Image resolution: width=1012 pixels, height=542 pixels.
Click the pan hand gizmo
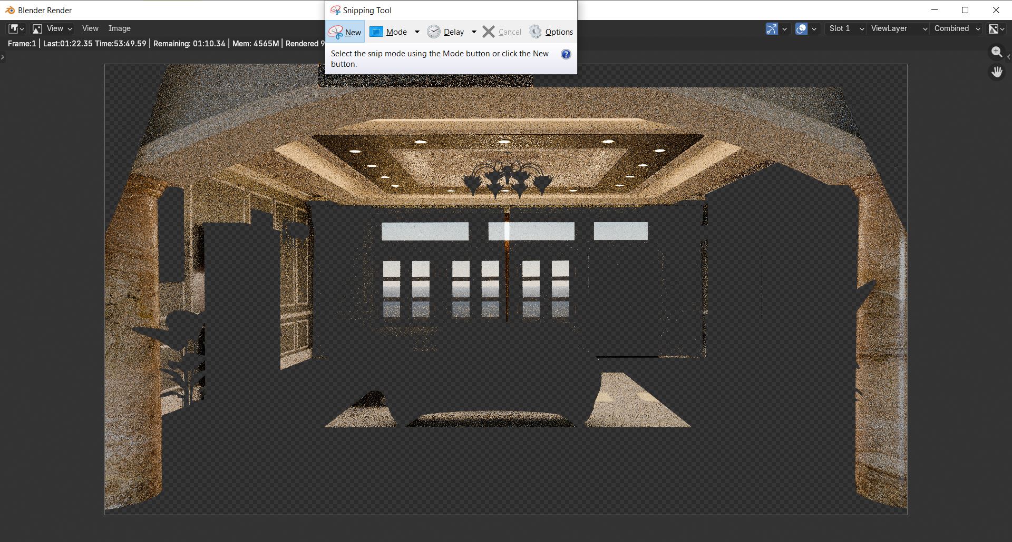click(996, 72)
